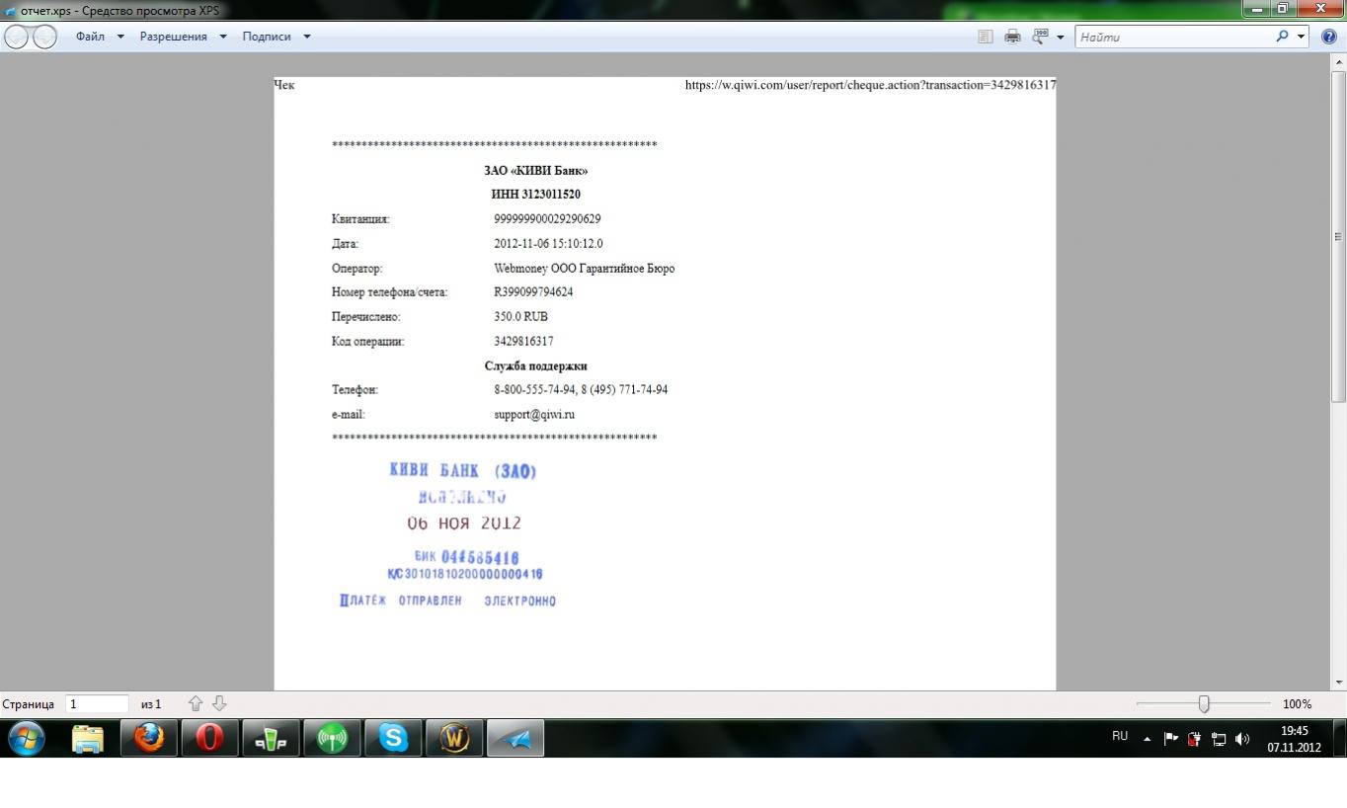
Task: Open the Файл menu
Action: [90, 37]
